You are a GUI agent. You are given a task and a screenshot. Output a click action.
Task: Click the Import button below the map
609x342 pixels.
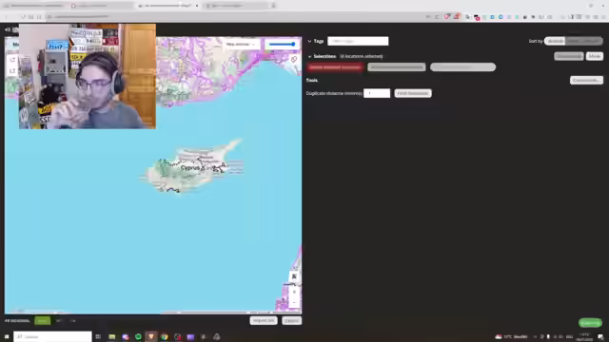[x=264, y=321]
